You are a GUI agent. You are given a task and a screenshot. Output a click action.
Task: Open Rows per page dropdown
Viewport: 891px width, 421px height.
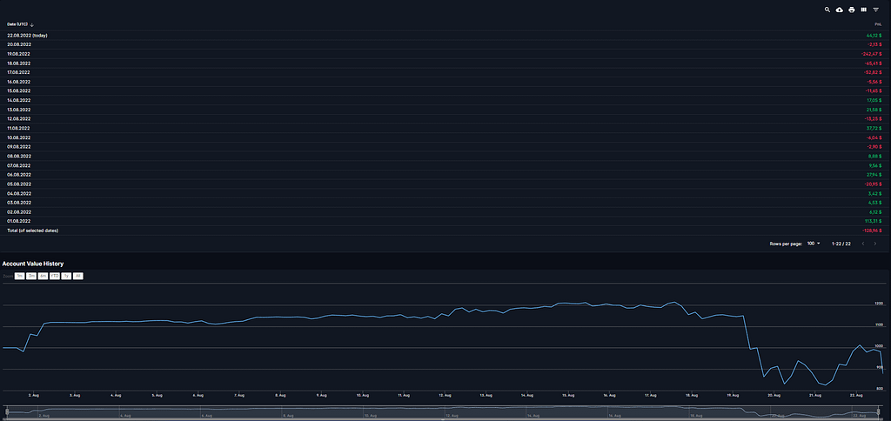coord(814,244)
